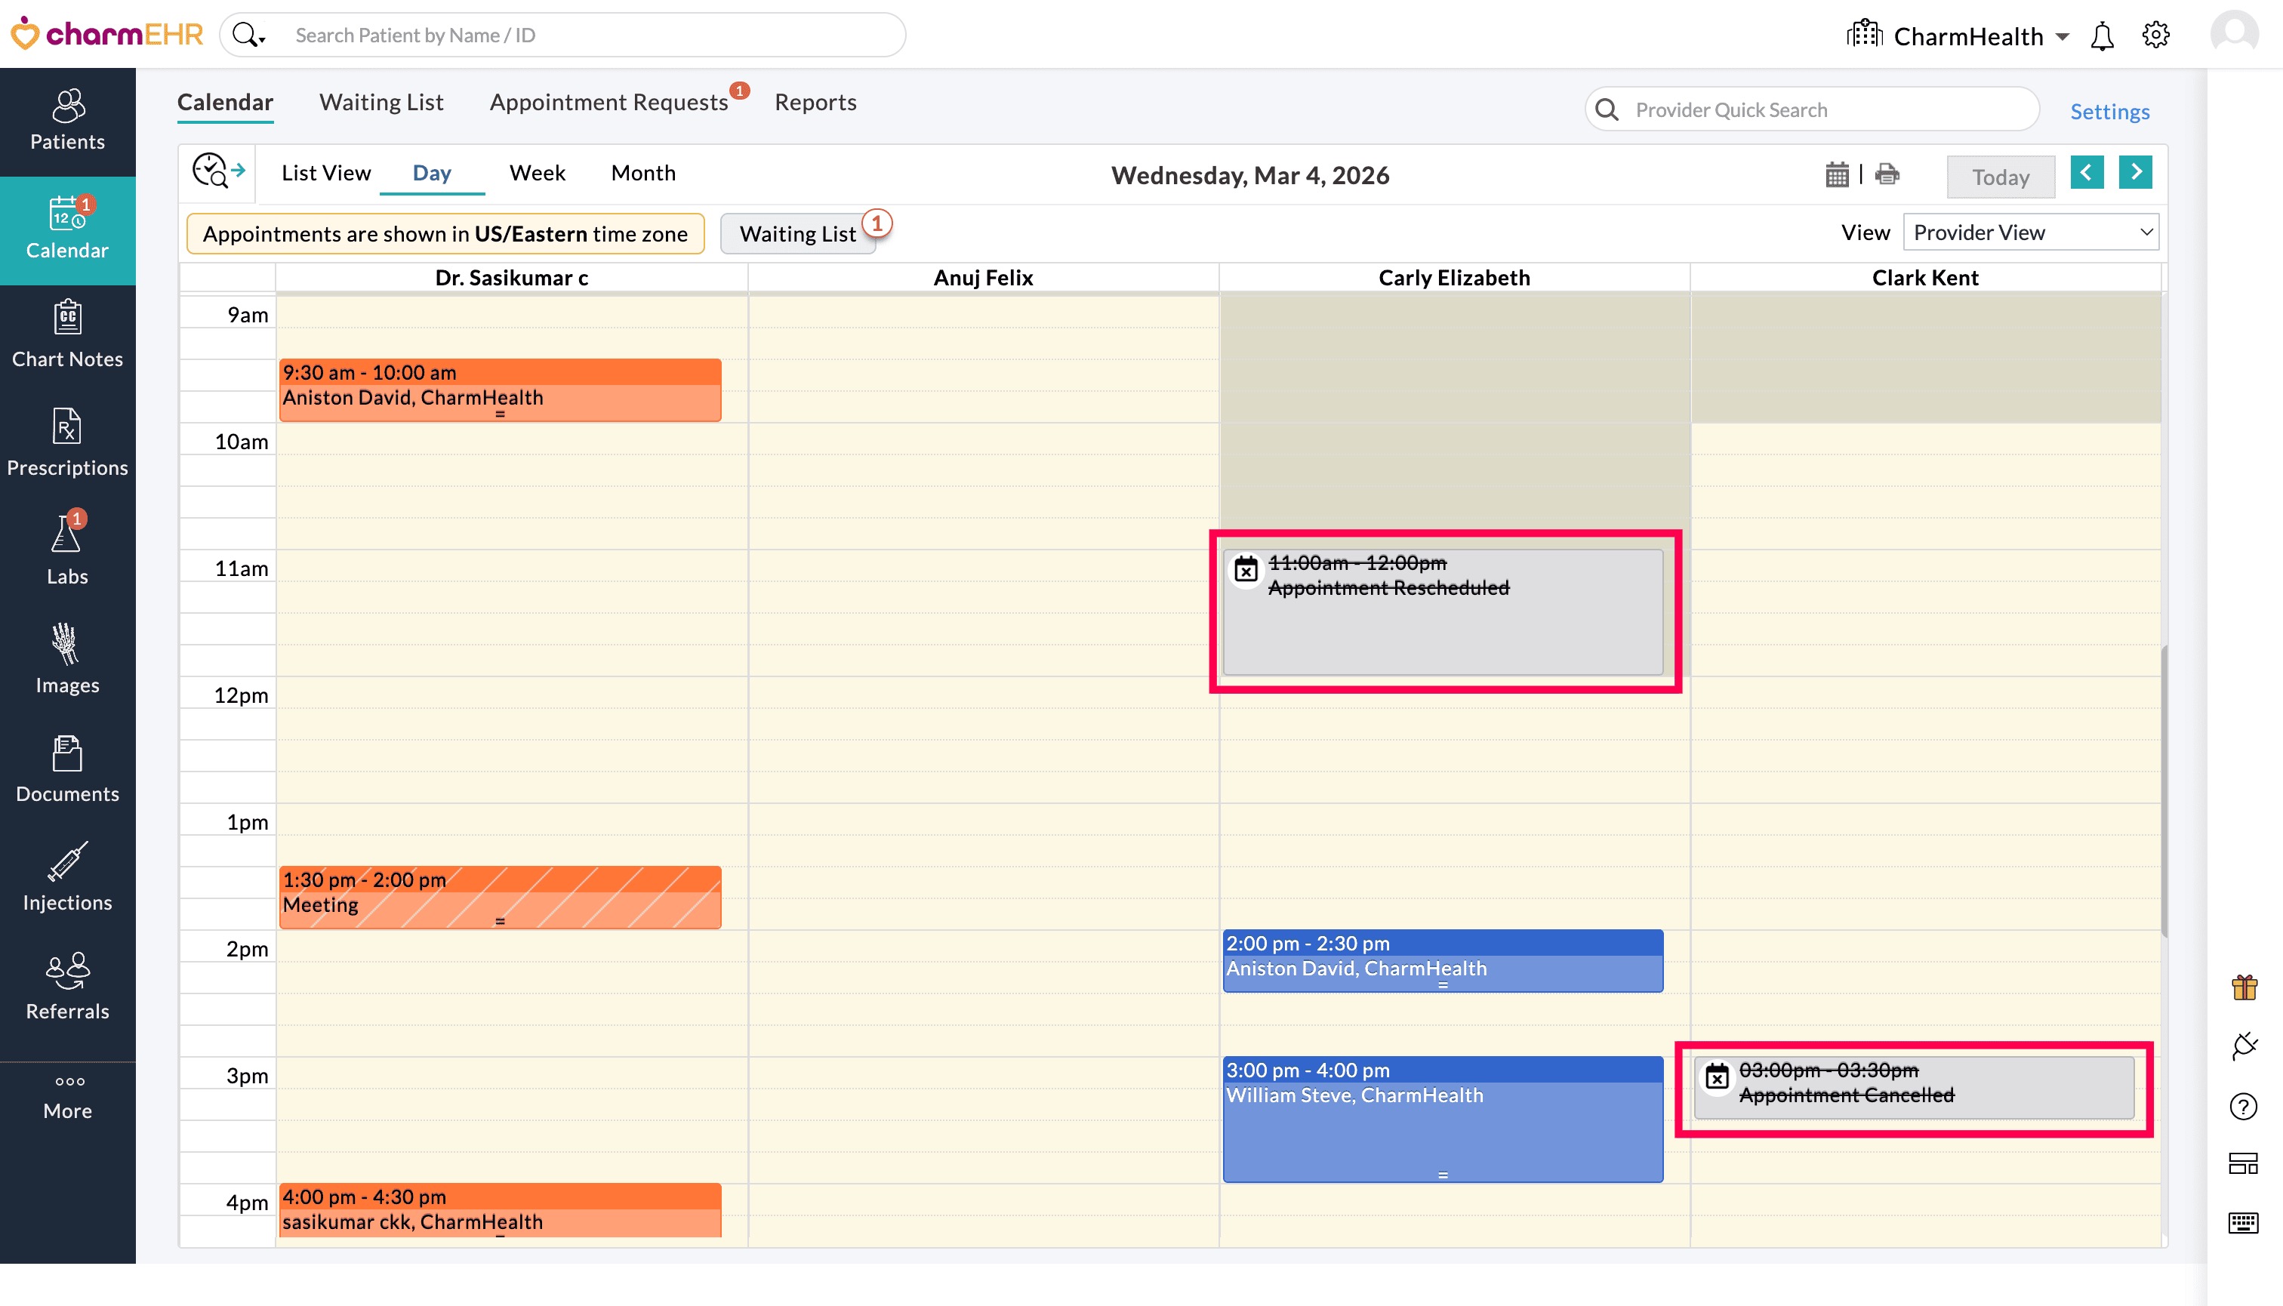The image size is (2283, 1306).
Task: Open the Appointment Requests tab
Action: [609, 102]
